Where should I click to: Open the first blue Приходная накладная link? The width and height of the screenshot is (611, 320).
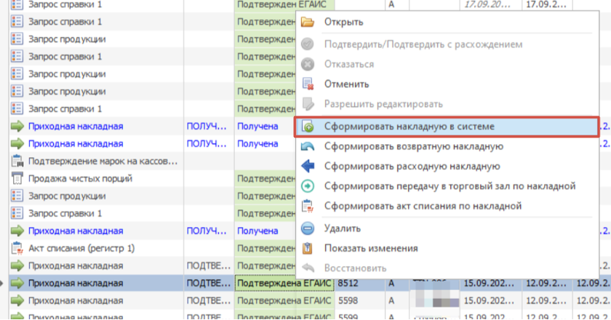point(76,127)
